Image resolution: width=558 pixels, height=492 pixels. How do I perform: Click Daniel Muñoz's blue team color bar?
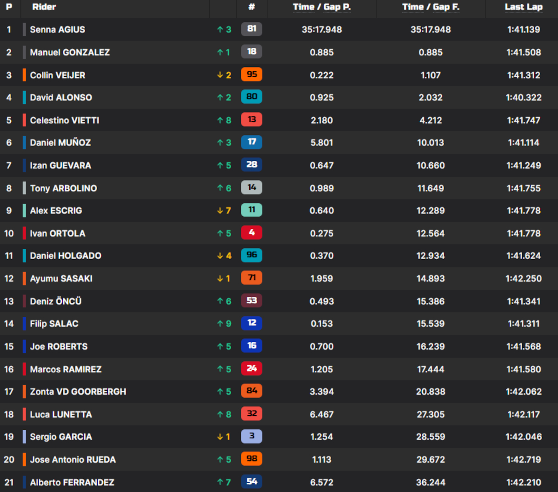coord(24,143)
